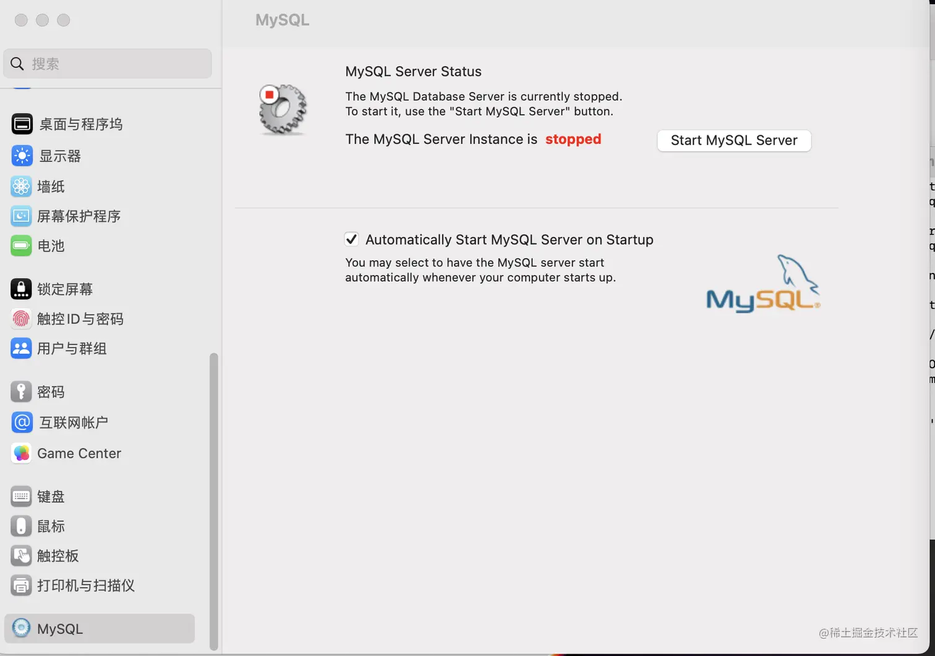
Task: Open Users & Groups icon (用户与群组)
Action: [x=21, y=348]
